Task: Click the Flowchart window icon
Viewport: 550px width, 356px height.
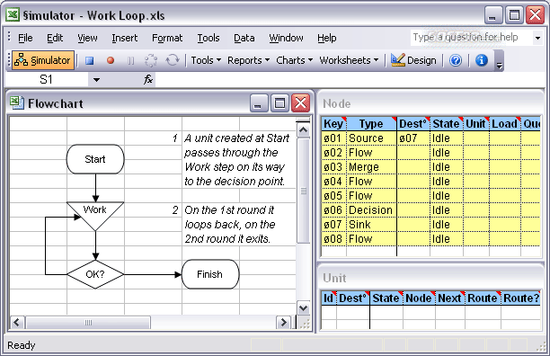Action: [x=16, y=103]
